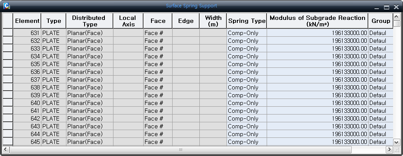Minimize the Surface Spring Support window

coord(377,7)
